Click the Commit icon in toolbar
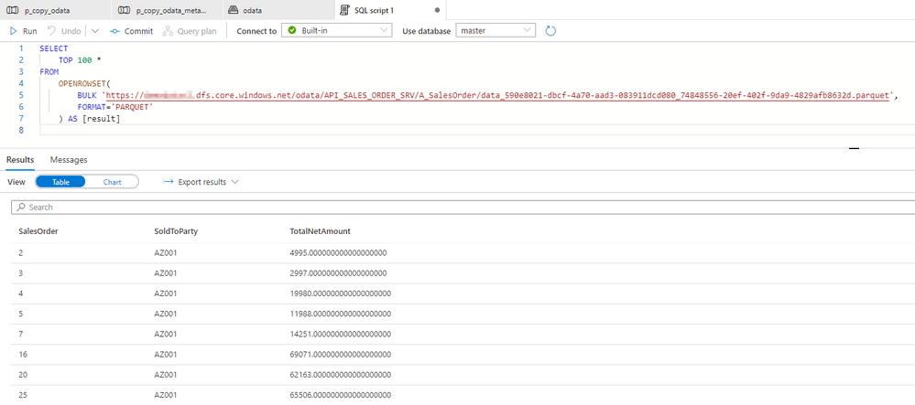Image resolution: width=915 pixels, height=405 pixels. point(115,31)
